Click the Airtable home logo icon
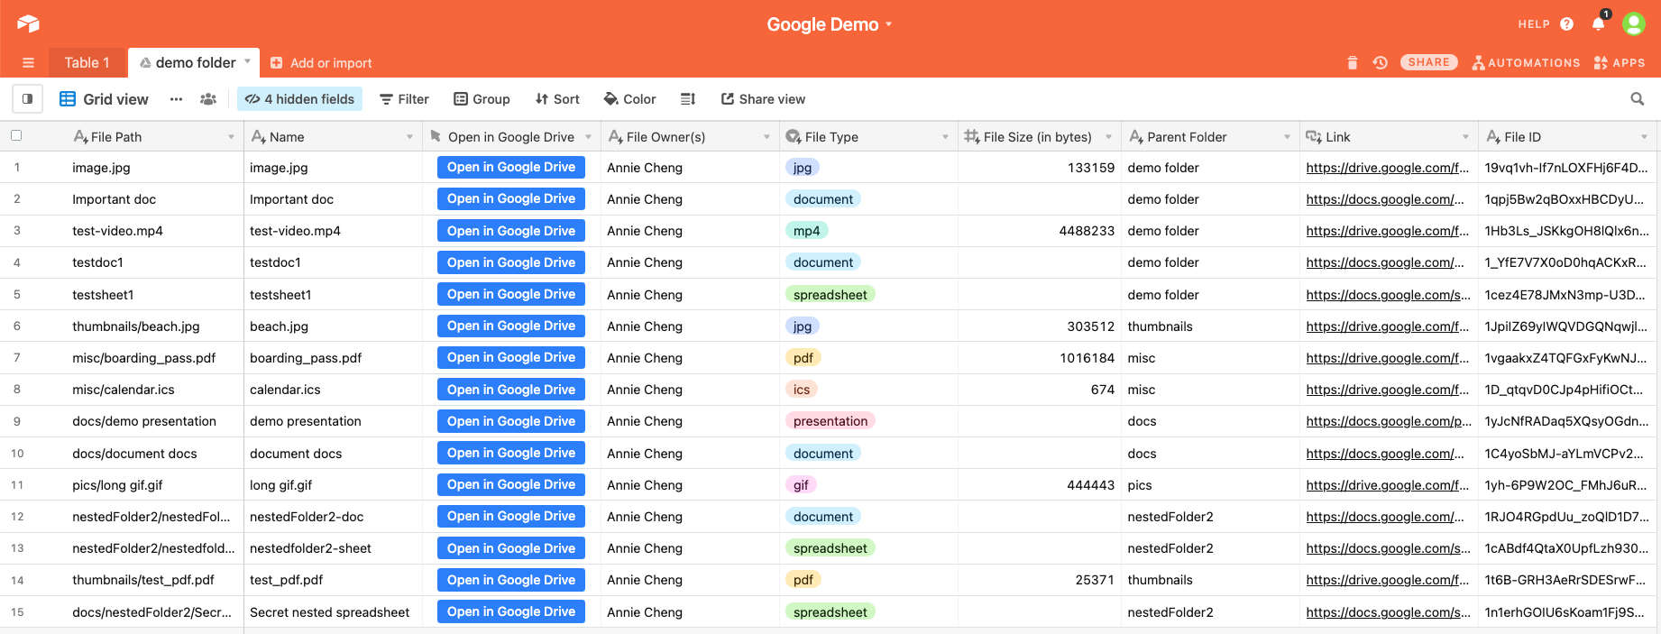The image size is (1661, 634). (x=28, y=24)
